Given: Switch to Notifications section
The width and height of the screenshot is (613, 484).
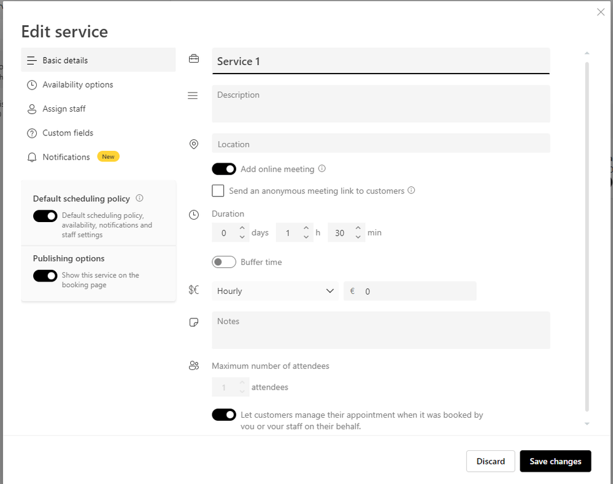Looking at the screenshot, I should tap(99, 157).
